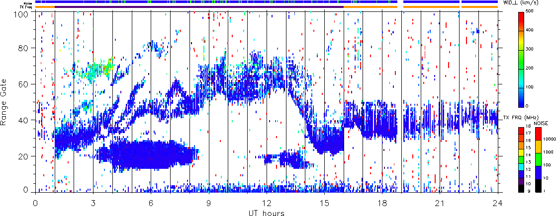The image size is (556, 216).
Task: Click the '15' tick label on UT hours axis
Action: point(324,203)
